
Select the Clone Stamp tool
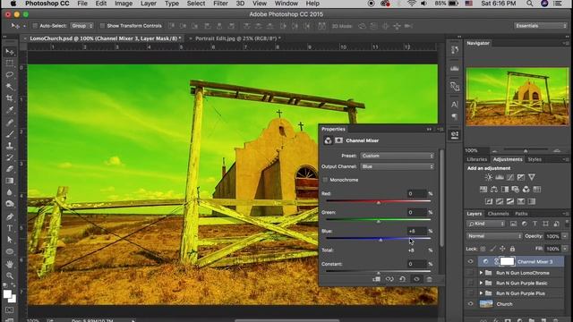coord(10,146)
